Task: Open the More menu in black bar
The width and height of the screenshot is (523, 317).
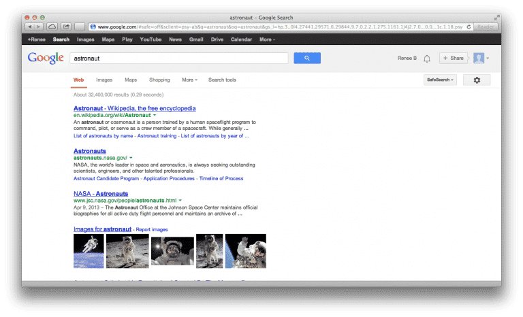Action: 266,39
